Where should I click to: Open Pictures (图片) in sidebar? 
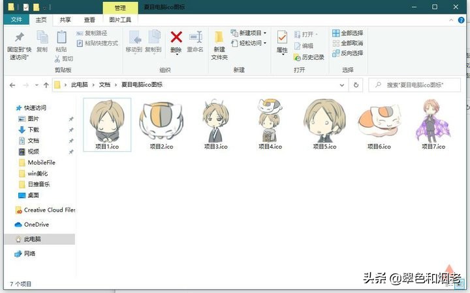(29, 119)
